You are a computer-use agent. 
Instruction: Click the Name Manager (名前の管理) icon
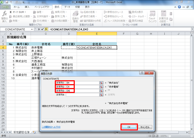tap(75, 17)
